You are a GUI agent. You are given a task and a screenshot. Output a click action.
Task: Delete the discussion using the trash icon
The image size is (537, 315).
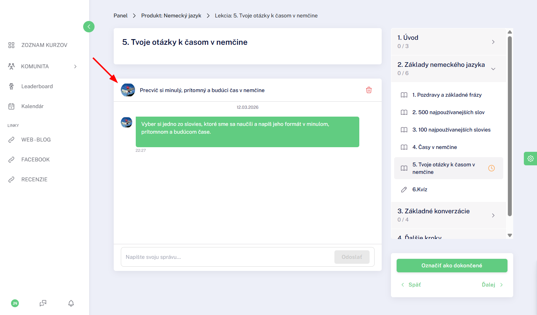(369, 90)
